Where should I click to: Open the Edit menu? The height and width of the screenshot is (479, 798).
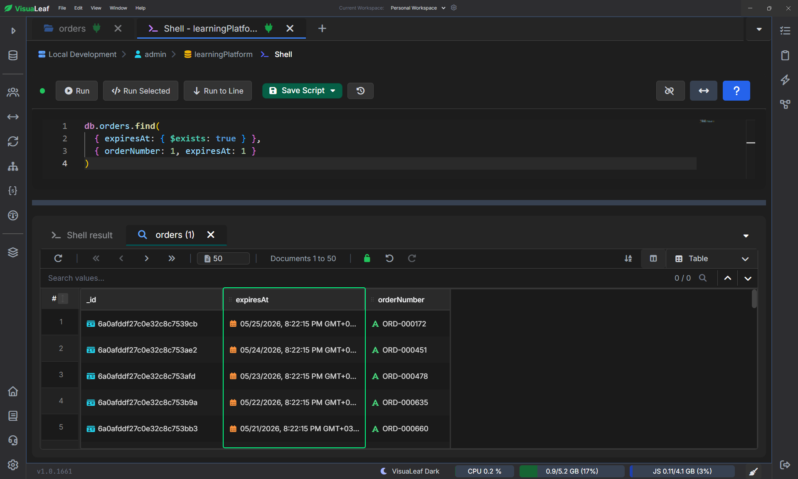pyautogui.click(x=78, y=8)
